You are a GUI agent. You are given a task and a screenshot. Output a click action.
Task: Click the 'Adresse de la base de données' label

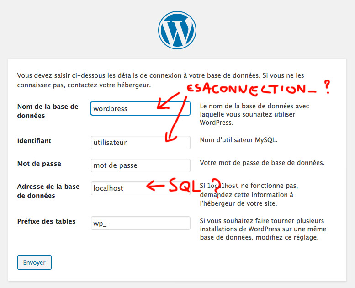coord(48,191)
